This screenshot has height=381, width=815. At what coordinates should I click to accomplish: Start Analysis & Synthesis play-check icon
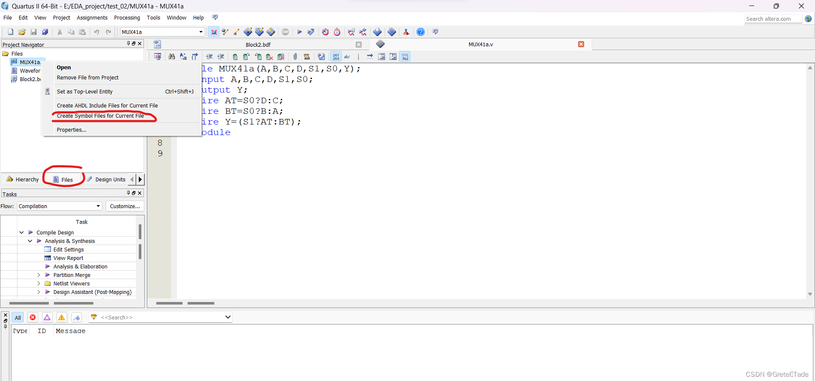point(311,32)
